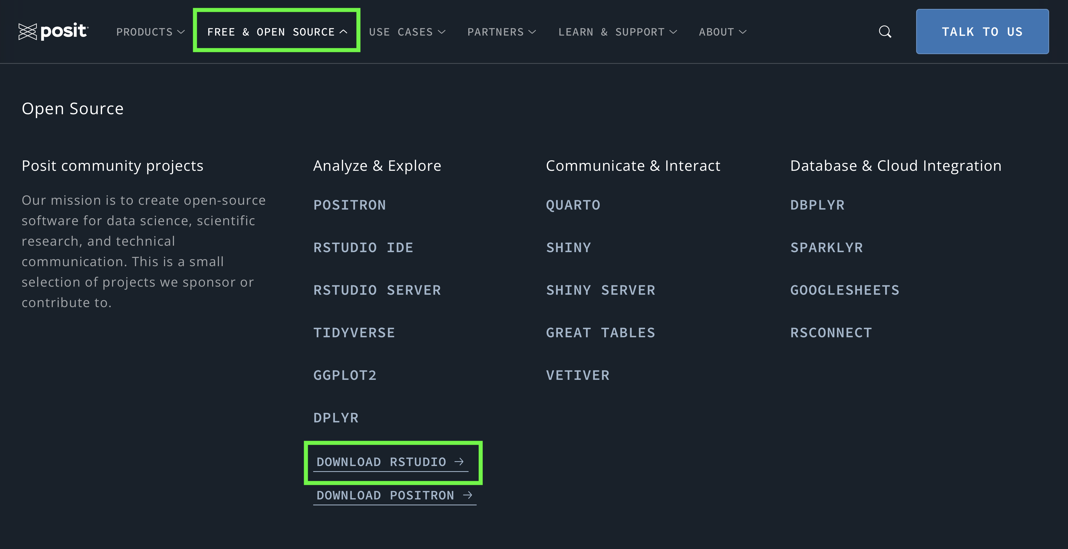1068x549 pixels.
Task: Select the googlesheets link
Action: 844,290
